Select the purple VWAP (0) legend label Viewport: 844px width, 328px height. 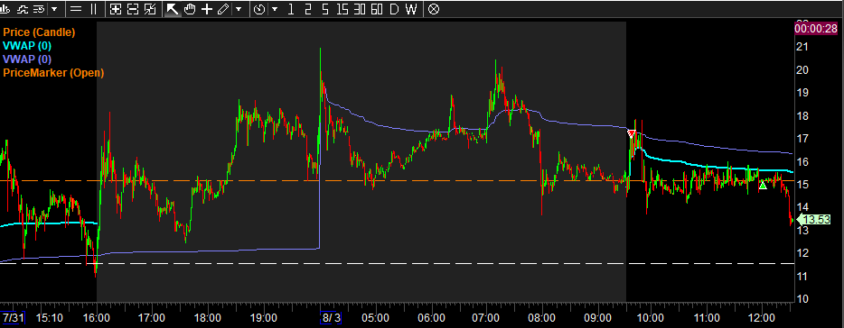pos(27,59)
